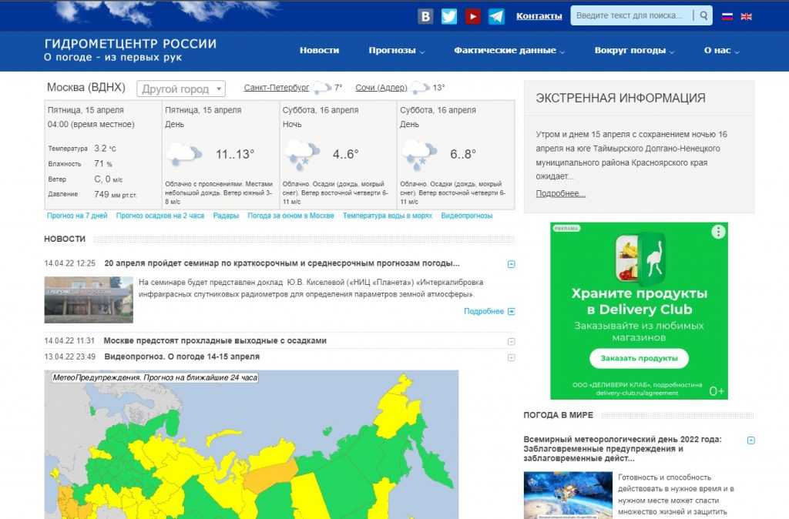The image size is (789, 519).
Task: Expand the 'Прогнозы' menu
Action: pos(397,51)
